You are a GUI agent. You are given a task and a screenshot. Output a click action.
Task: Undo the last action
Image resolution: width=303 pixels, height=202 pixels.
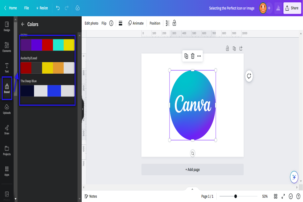58,8
